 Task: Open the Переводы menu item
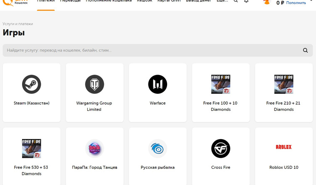(70, 1)
